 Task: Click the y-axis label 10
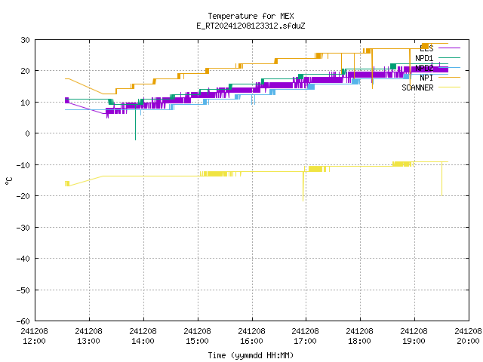[25, 103]
